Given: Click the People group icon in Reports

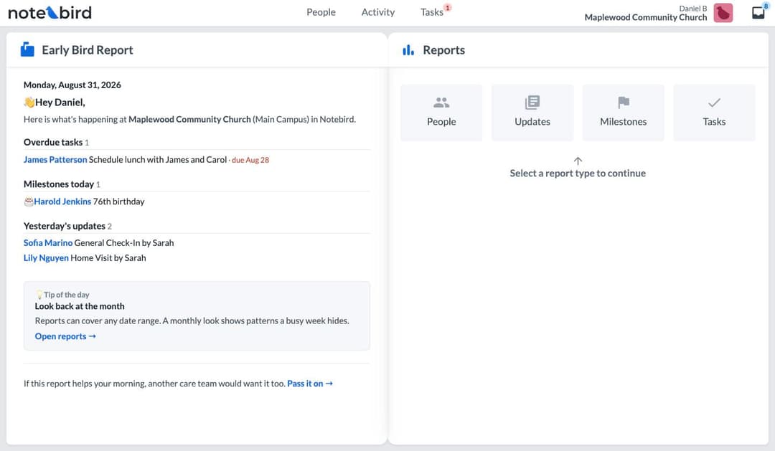Looking at the screenshot, I should click(x=441, y=103).
